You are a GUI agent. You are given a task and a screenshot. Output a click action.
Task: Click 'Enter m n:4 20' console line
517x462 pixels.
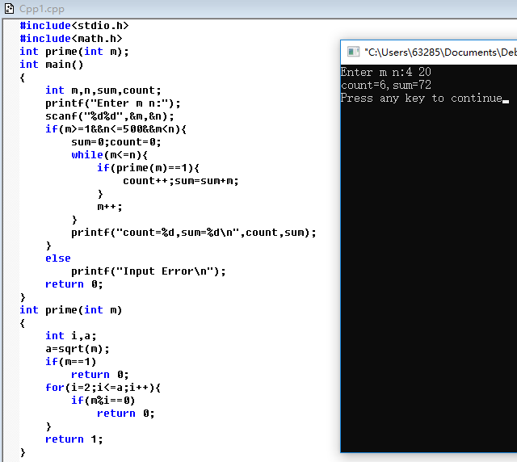[386, 72]
